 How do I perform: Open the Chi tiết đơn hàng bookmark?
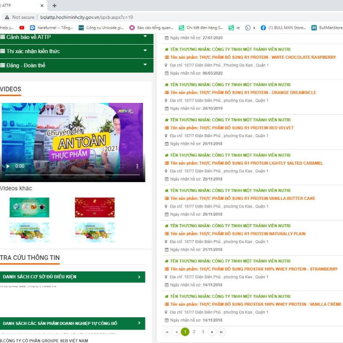pos(201,27)
